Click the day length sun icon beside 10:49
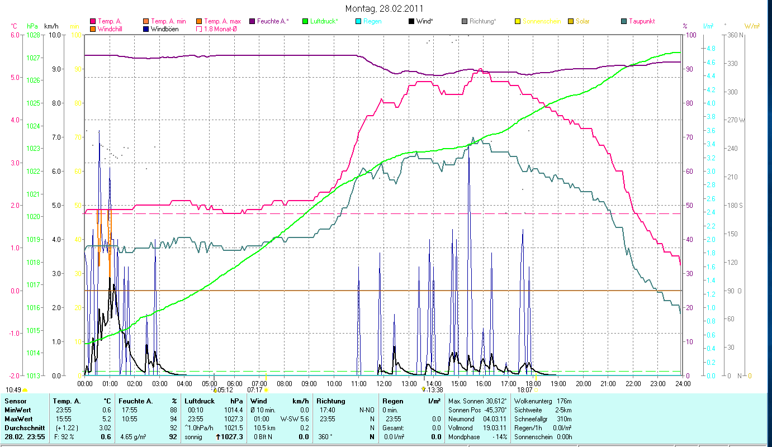Viewport: 772px width, 447px height. (25, 390)
